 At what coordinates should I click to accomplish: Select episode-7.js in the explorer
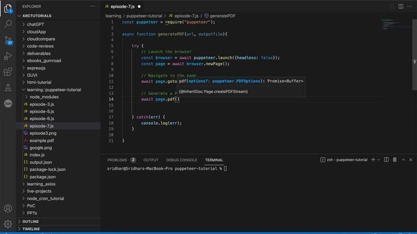[42, 126]
